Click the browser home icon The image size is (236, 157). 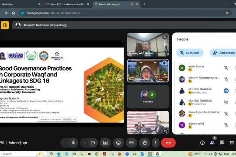[14, 13]
